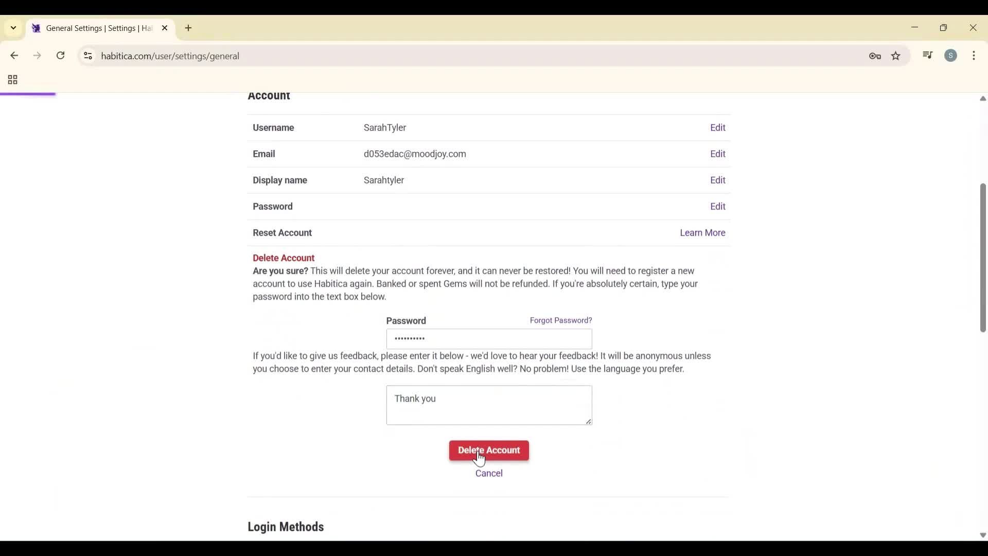Reload the page with refresh icon
988x556 pixels.
coord(61,56)
